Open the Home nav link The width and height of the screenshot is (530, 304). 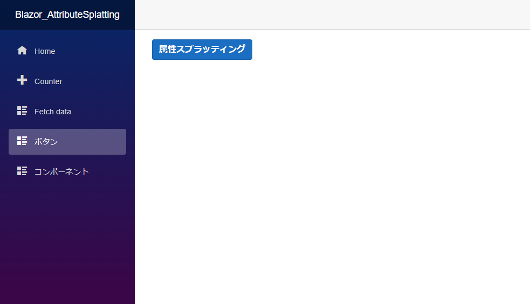click(x=67, y=51)
